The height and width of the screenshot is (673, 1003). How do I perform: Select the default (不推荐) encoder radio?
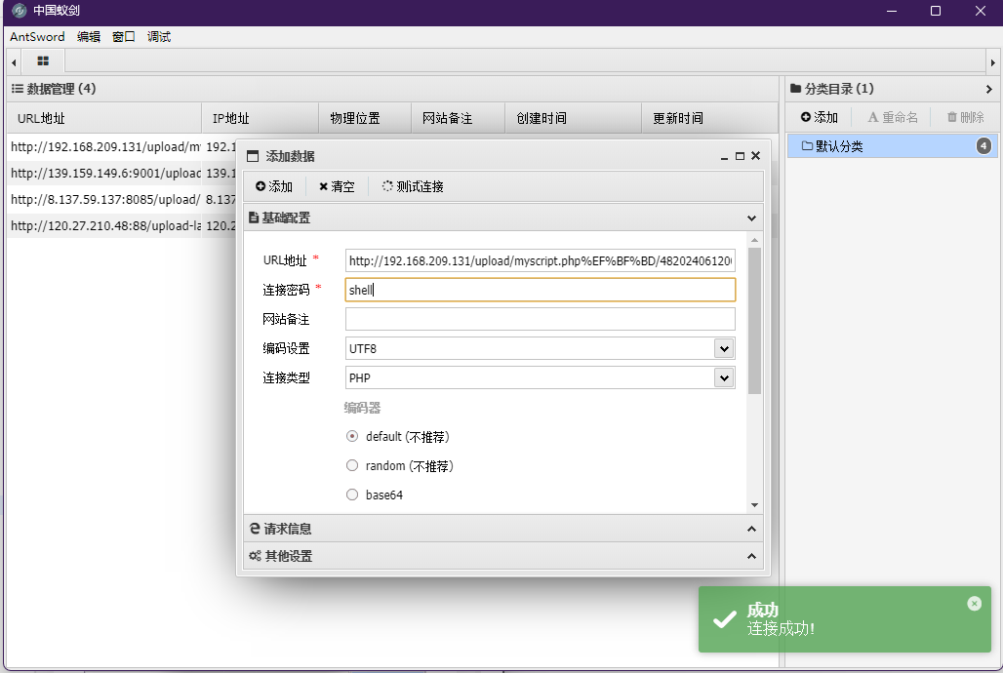pyautogui.click(x=351, y=436)
